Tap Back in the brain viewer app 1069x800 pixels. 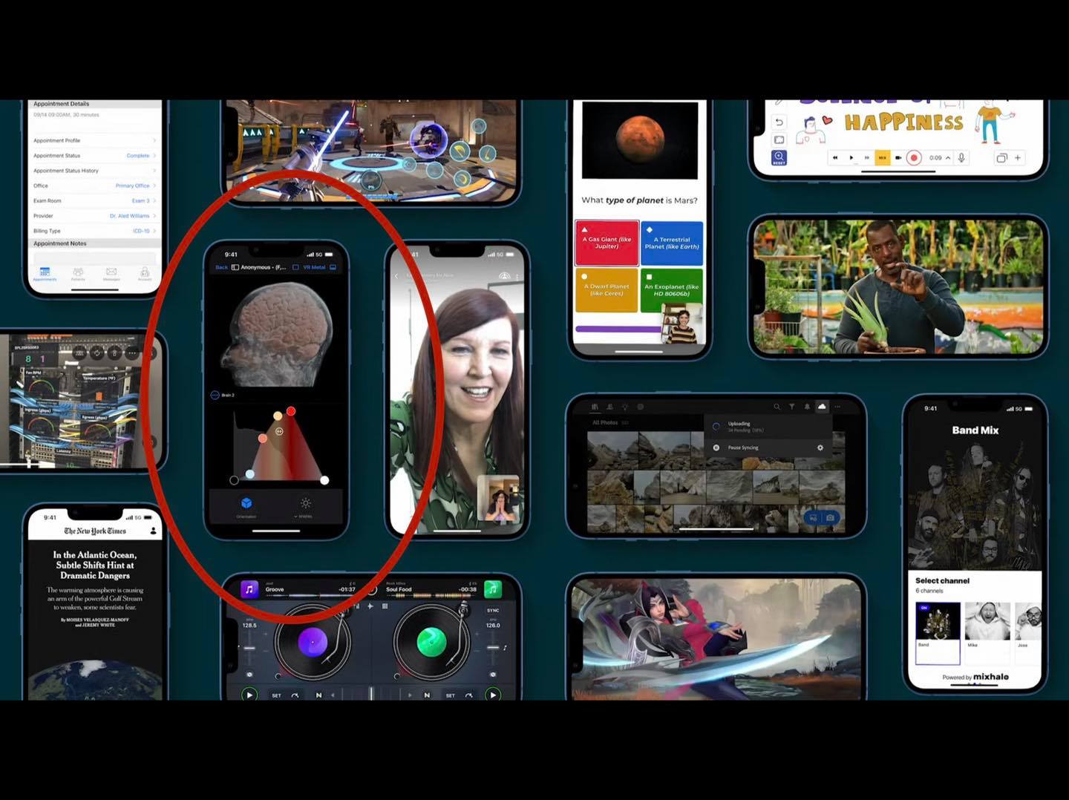[221, 267]
